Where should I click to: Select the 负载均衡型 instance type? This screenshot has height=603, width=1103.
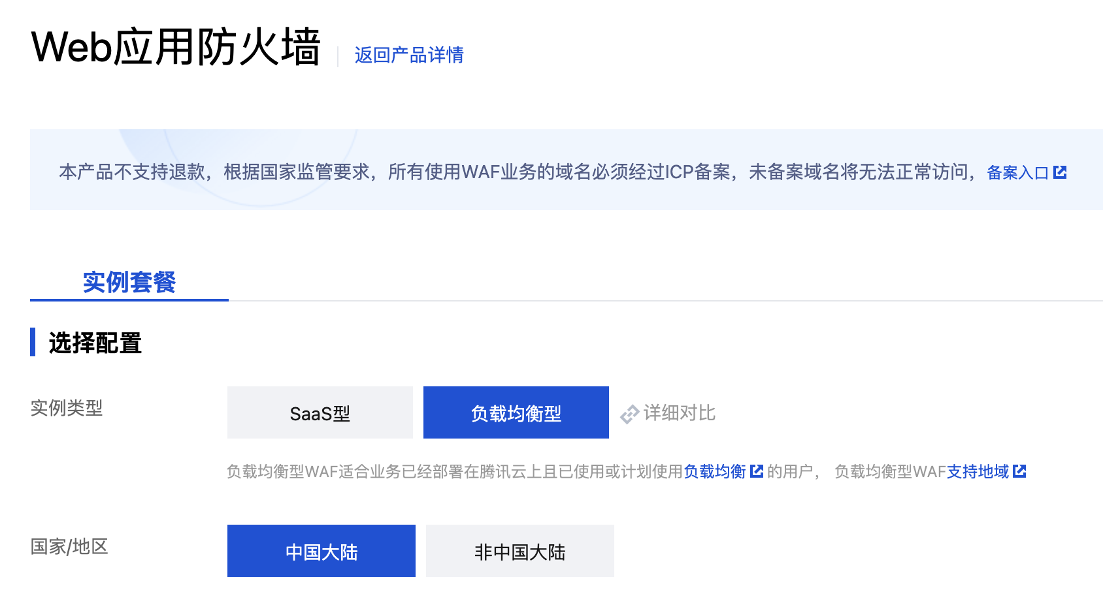[516, 413]
